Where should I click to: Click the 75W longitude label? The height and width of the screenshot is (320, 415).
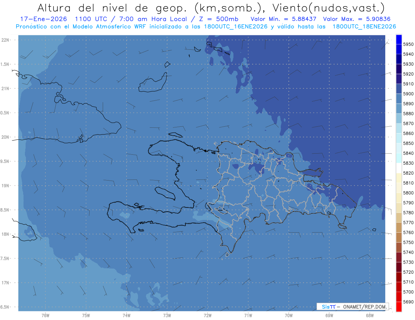tap(86, 316)
